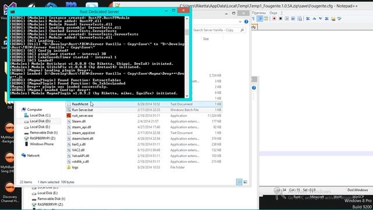The image size is (373, 210).
Task: Select RASPBERRYPI (Z:) in rear Explorer window
Action: pos(50,204)
